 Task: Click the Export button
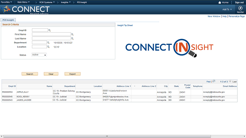73,74
